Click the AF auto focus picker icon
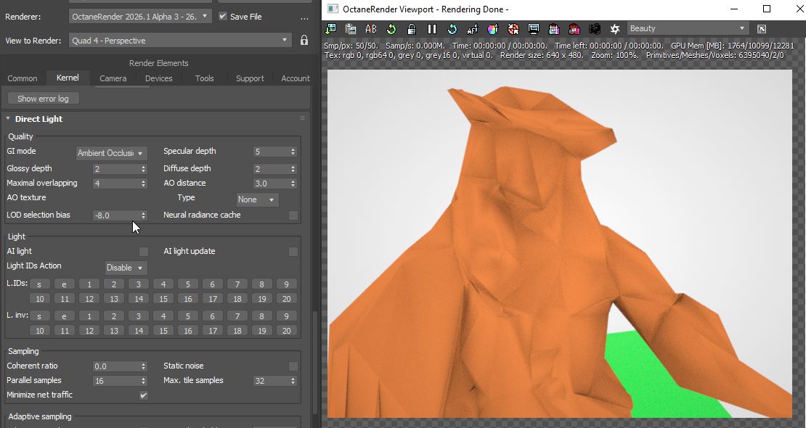 point(473,29)
